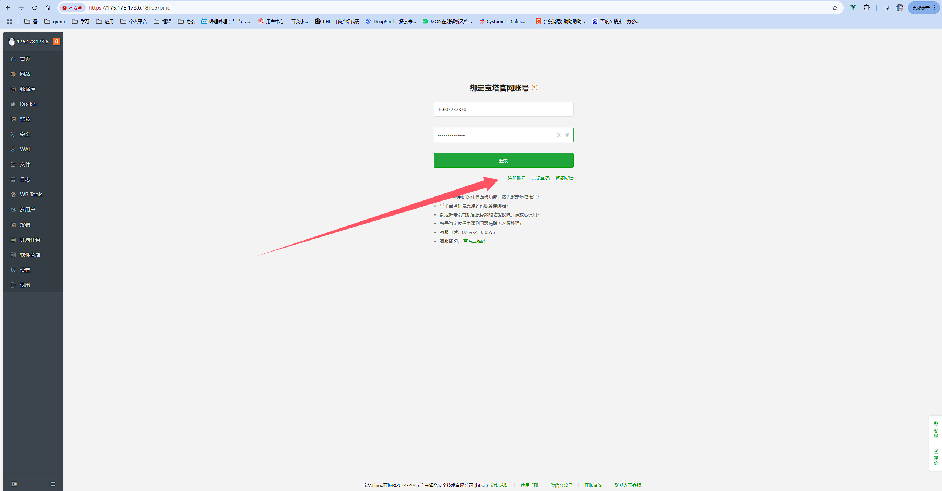Screen dimensions: 942x491
Task: Open the Docker sidebar menu
Action: (28, 104)
